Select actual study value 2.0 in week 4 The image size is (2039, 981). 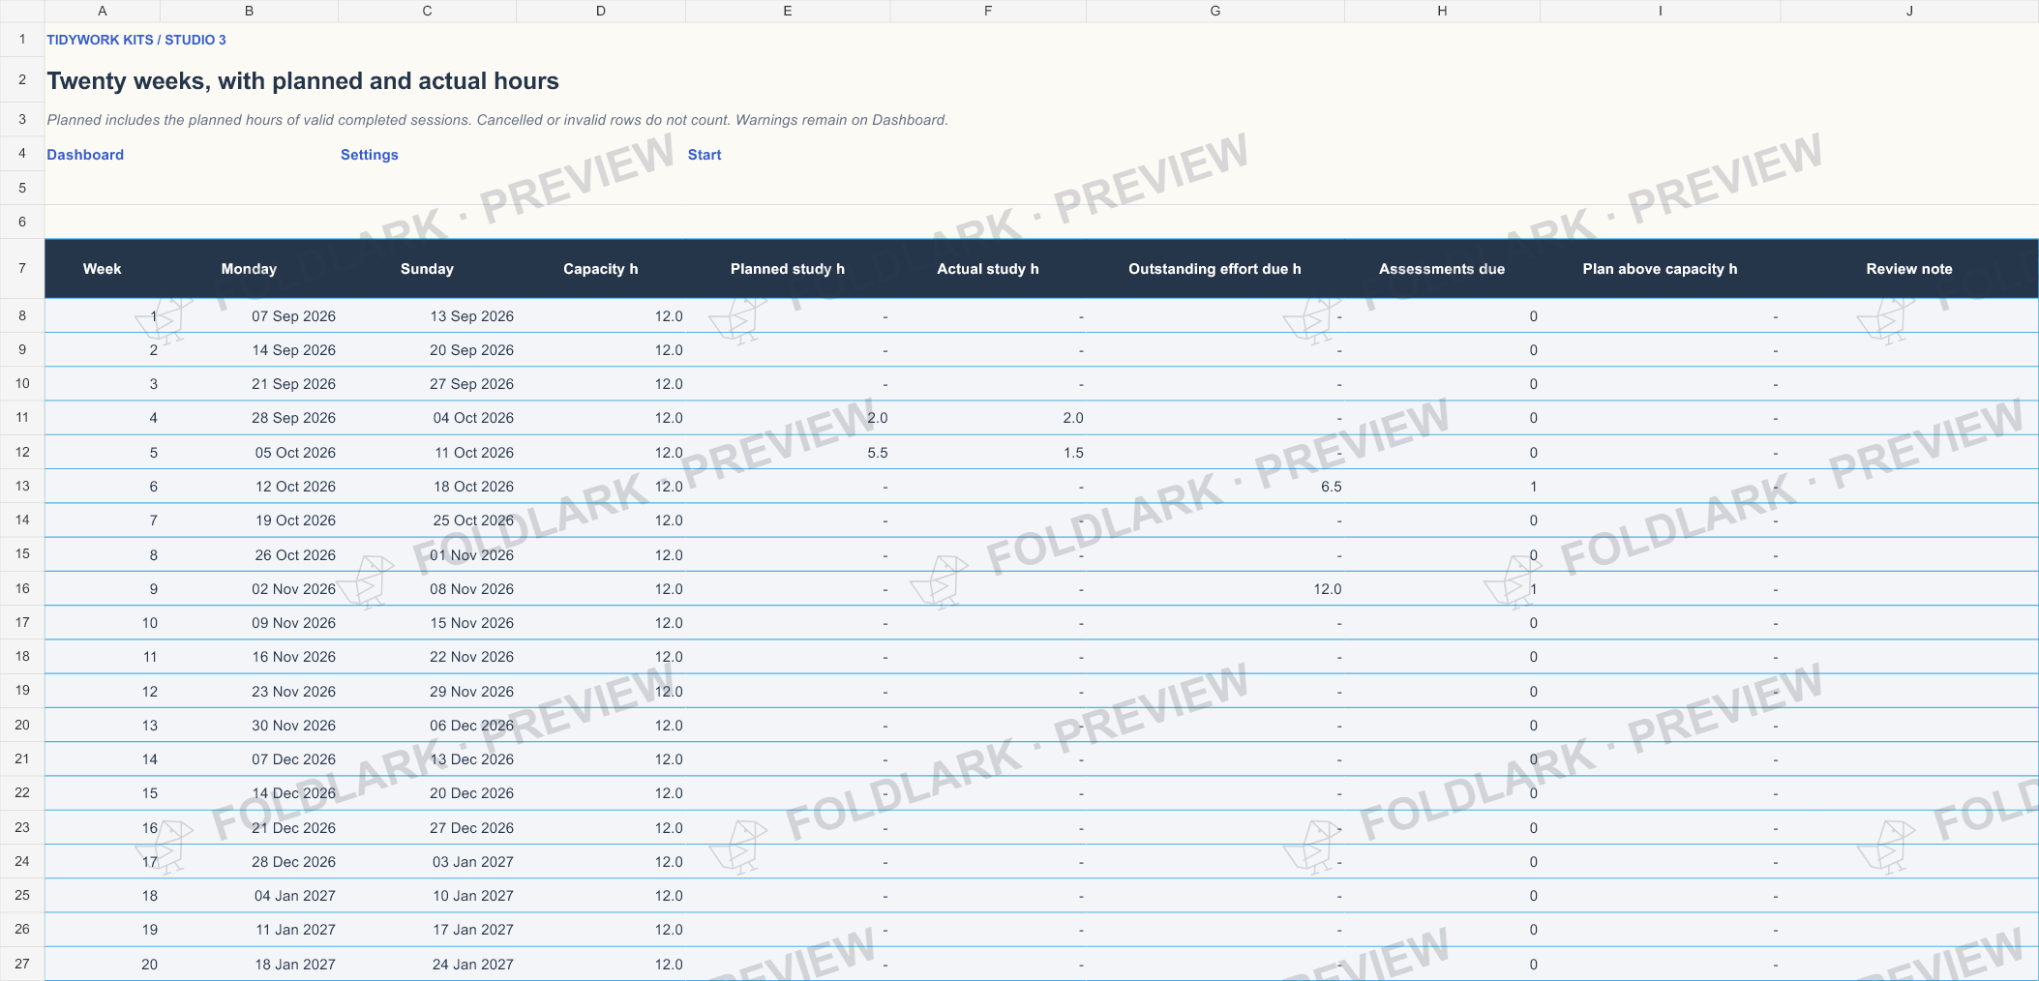pyautogui.click(x=988, y=418)
